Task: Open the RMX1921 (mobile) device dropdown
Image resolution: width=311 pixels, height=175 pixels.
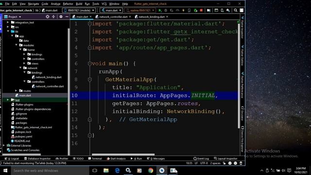Action: pyautogui.click(x=79, y=10)
